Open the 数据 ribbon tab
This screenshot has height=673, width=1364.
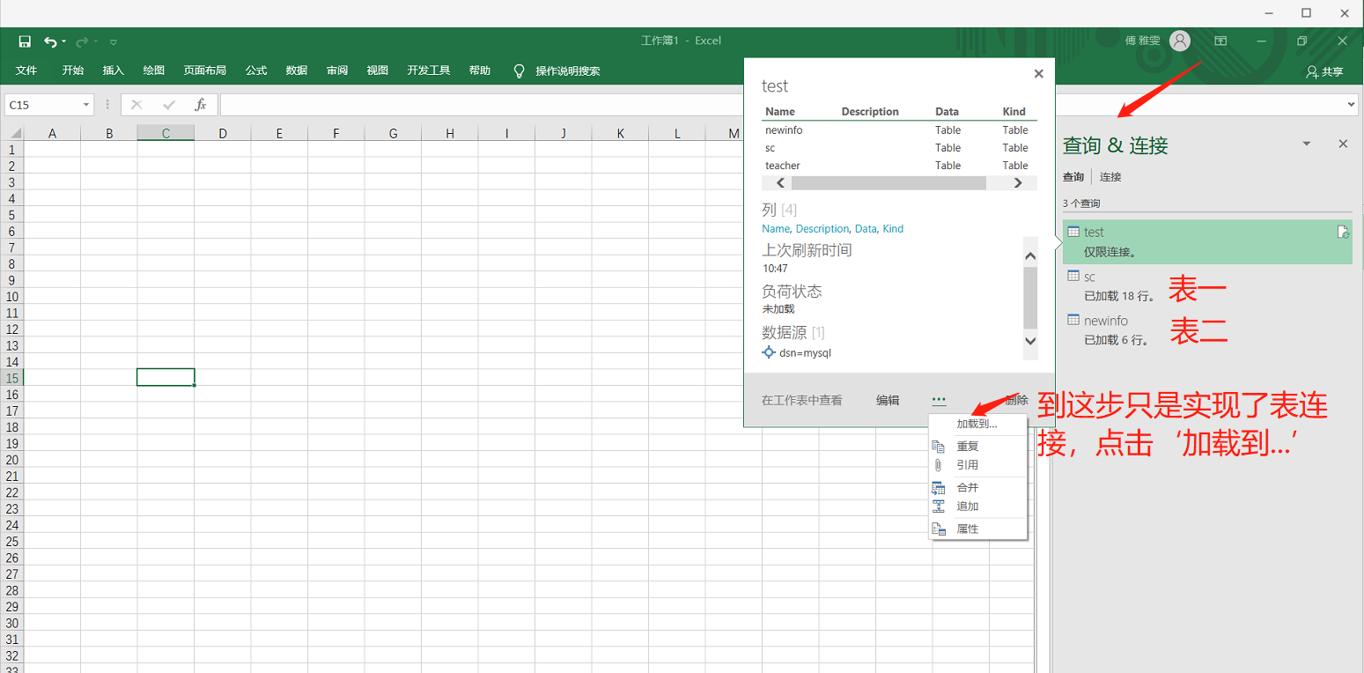tap(297, 70)
